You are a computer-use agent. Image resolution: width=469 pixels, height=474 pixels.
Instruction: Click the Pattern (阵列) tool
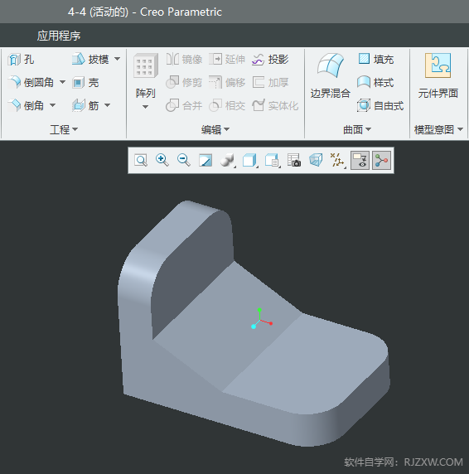[146, 75]
